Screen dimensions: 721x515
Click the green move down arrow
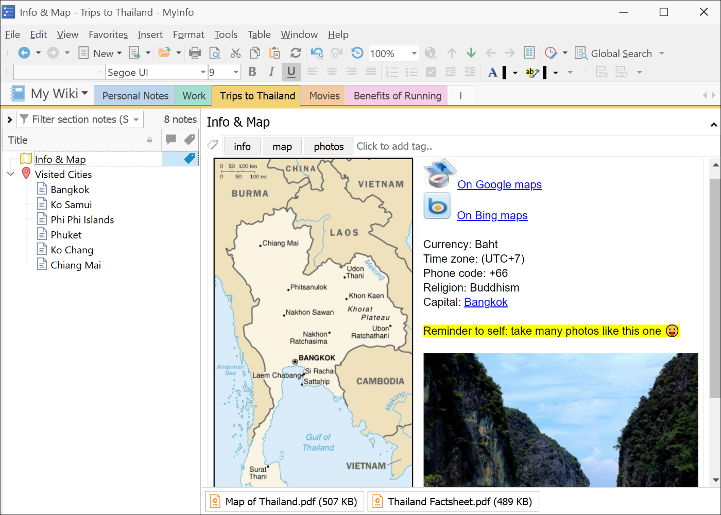coord(471,53)
